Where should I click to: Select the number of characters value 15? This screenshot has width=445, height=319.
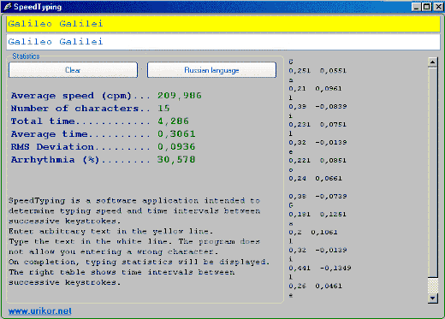(163, 109)
